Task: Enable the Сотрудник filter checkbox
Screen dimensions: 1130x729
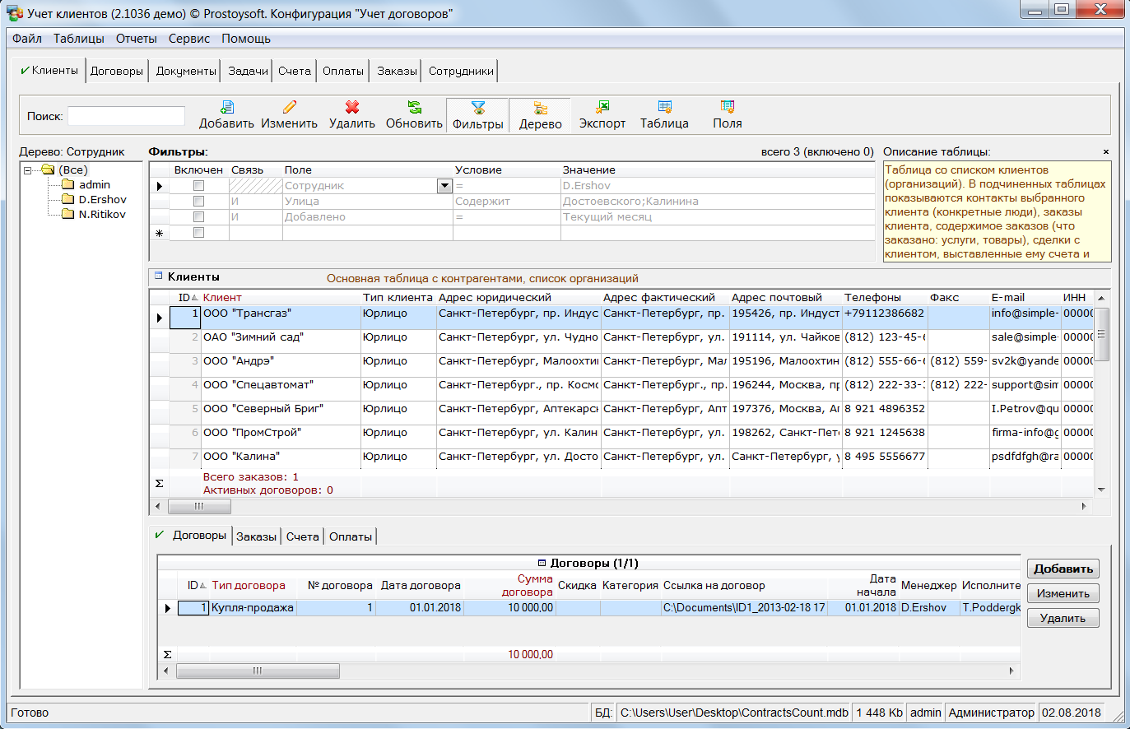Action: (x=198, y=186)
